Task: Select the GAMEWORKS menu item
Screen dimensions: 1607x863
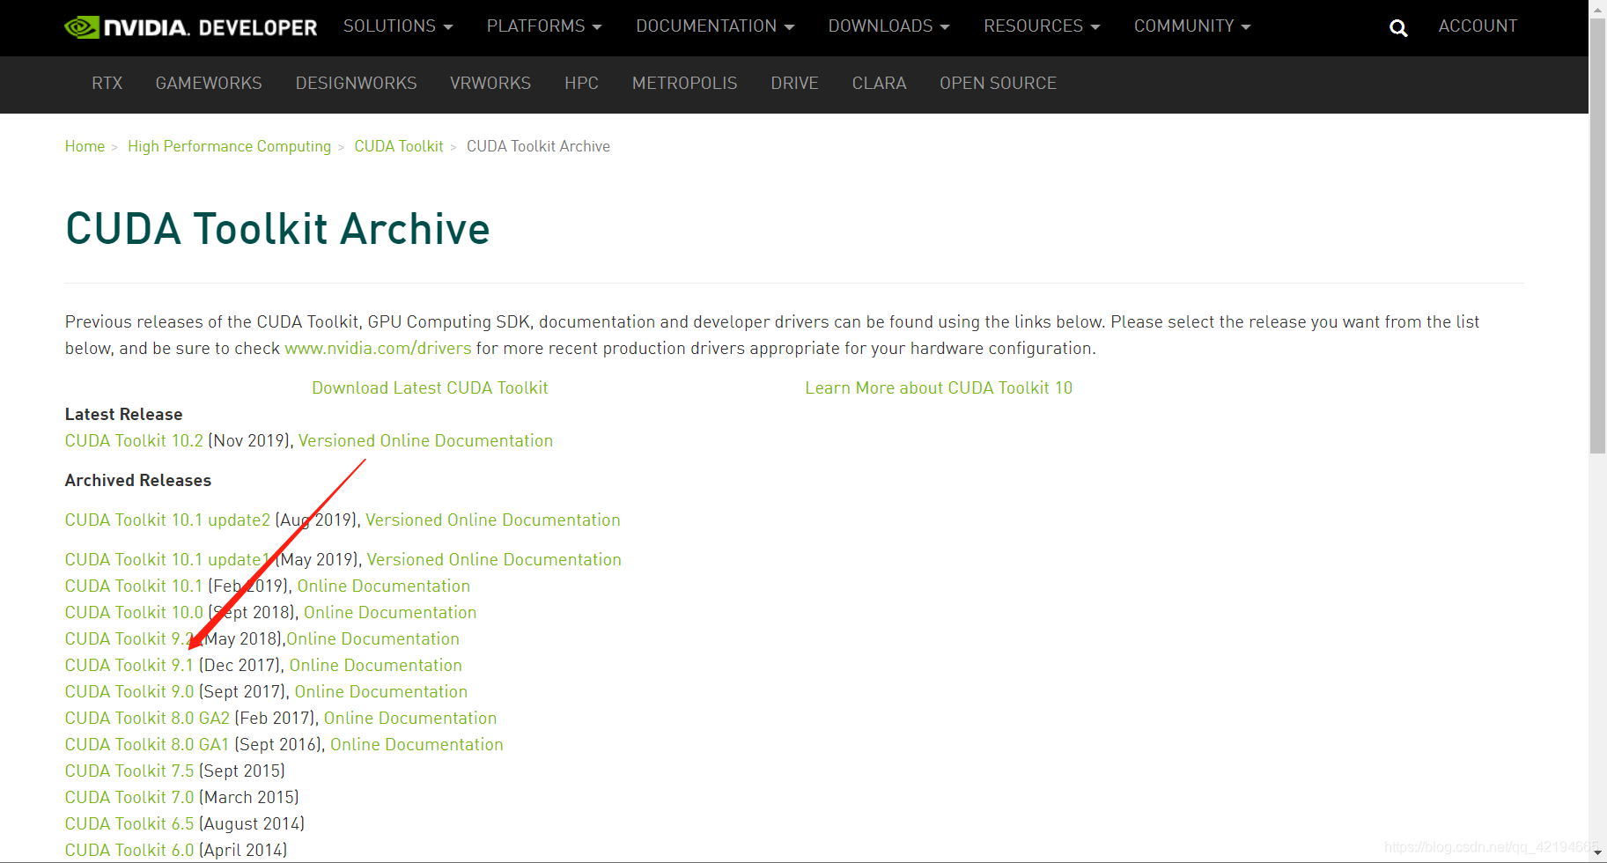Action: tap(209, 83)
